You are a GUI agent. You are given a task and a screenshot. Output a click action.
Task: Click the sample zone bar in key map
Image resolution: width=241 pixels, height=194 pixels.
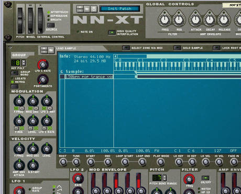pos(189,77)
